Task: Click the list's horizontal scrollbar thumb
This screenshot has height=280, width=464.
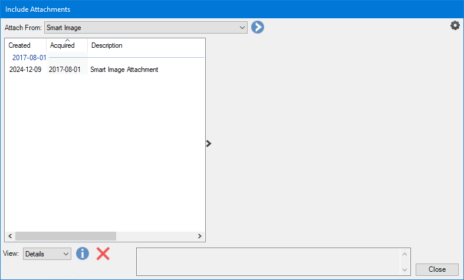Action: [x=65, y=236]
